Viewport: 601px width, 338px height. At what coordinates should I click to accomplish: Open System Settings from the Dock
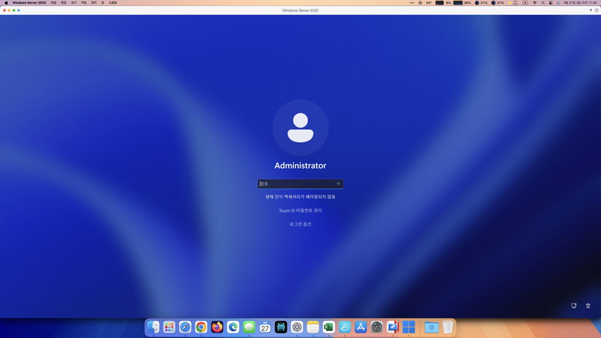coord(376,327)
